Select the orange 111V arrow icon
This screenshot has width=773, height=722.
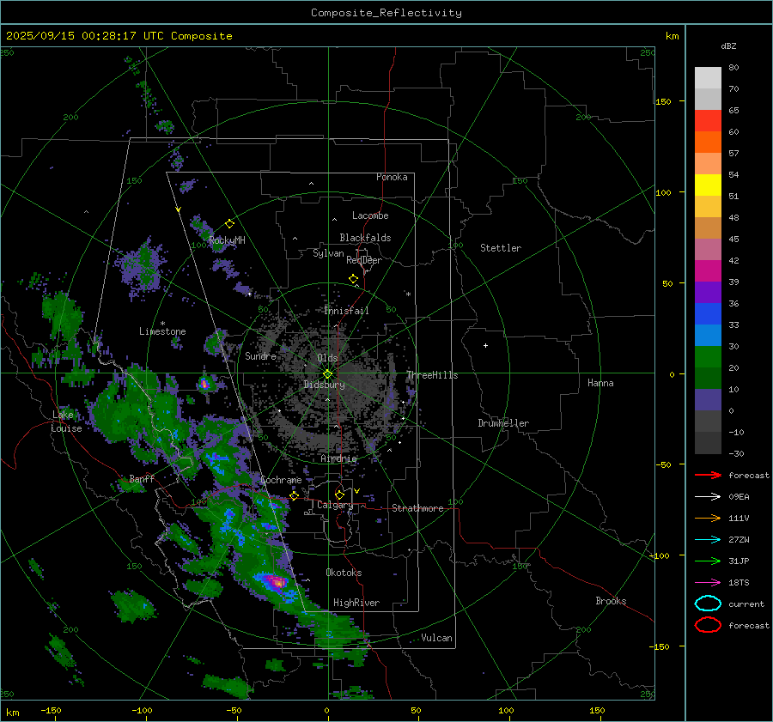(708, 518)
